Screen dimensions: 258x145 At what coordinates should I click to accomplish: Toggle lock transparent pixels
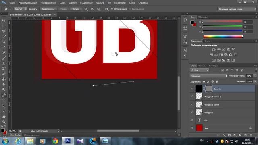[204, 81]
